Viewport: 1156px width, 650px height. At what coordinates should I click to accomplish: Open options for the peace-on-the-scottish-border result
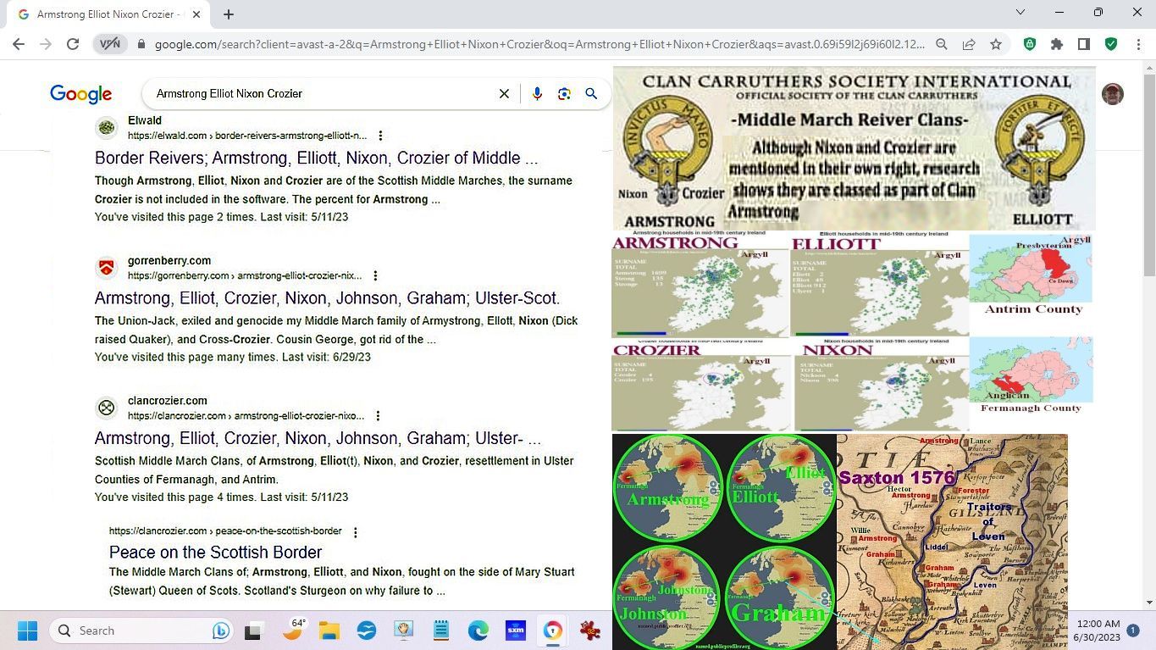[356, 532]
